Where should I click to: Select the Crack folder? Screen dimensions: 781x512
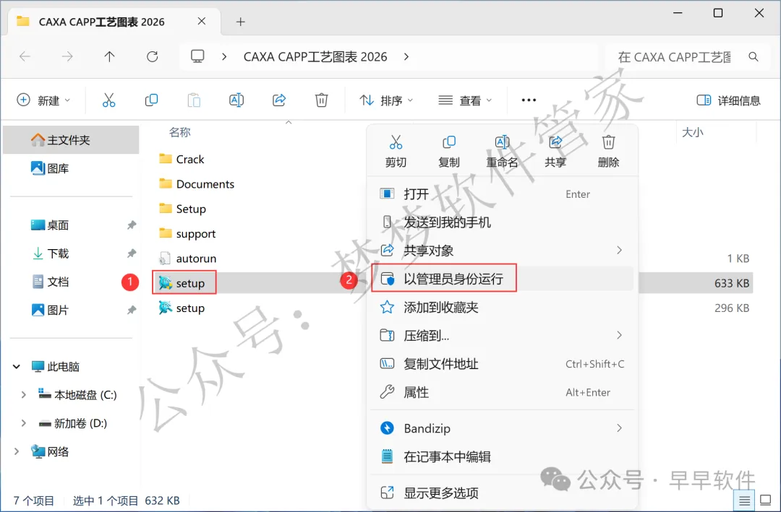[x=182, y=159]
